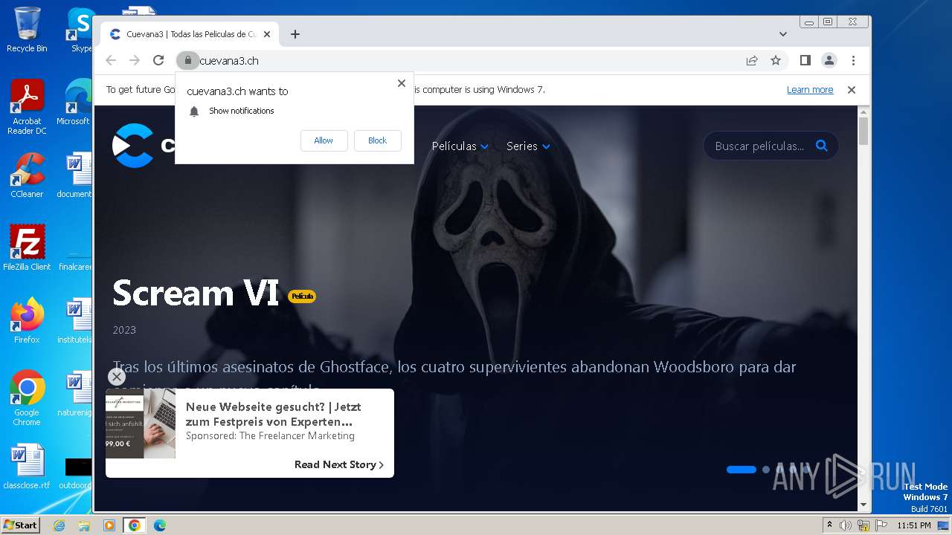Follow the Learn more link

(810, 90)
